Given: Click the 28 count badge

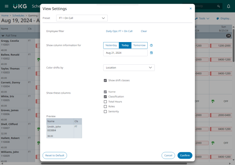Looking at the screenshot, I should pyautogui.click(x=228, y=36).
